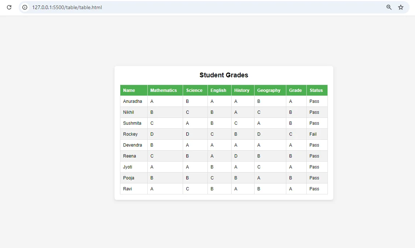This screenshot has width=415, height=248.
Task: Click the Science column header
Action: [194, 90]
